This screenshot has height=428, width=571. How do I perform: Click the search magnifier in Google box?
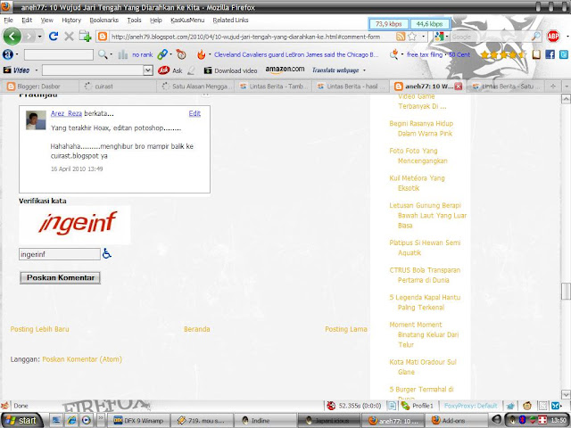click(535, 37)
